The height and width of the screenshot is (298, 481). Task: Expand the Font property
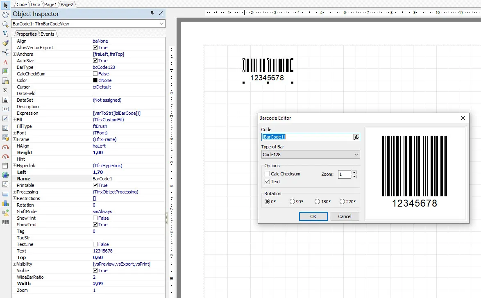click(14, 133)
